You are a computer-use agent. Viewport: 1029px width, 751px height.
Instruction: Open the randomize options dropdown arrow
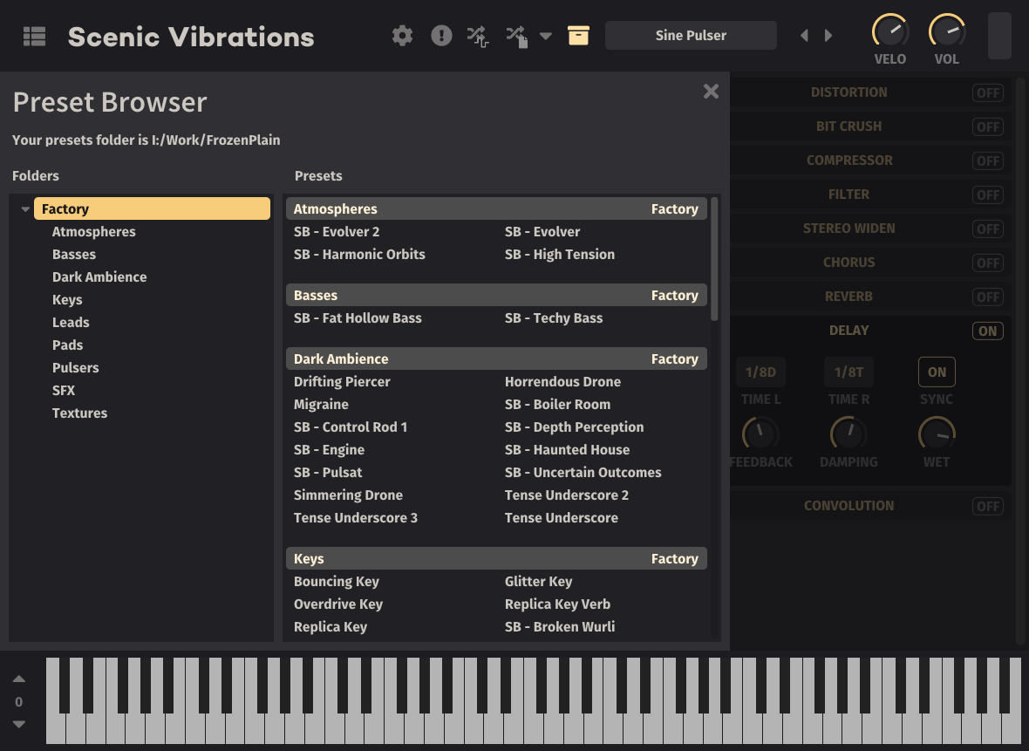coord(546,38)
